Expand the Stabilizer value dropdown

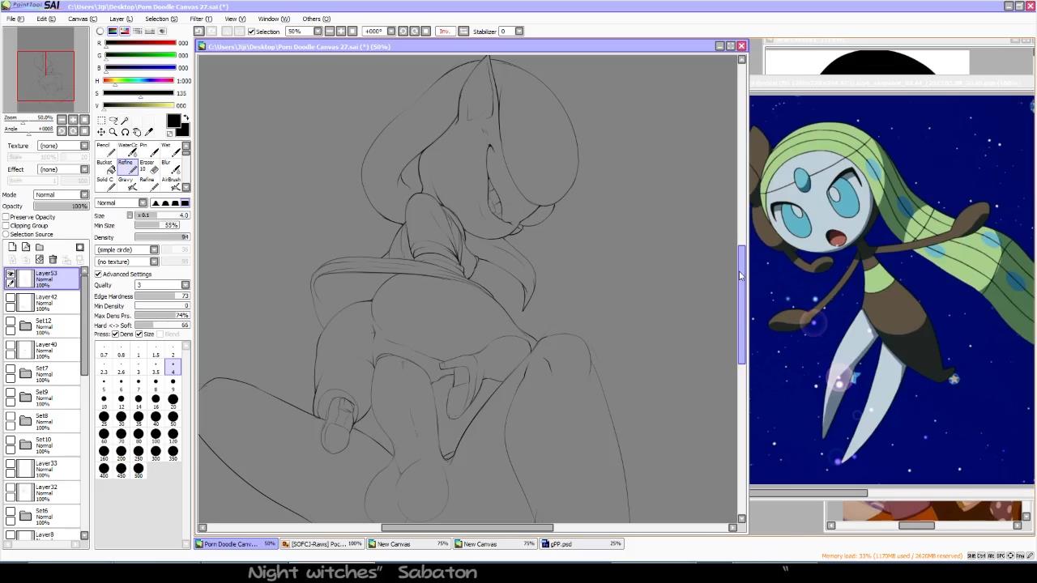click(519, 32)
